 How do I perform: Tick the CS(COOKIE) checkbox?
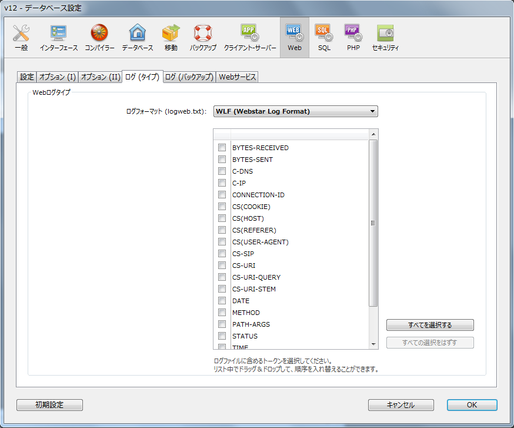(222, 207)
